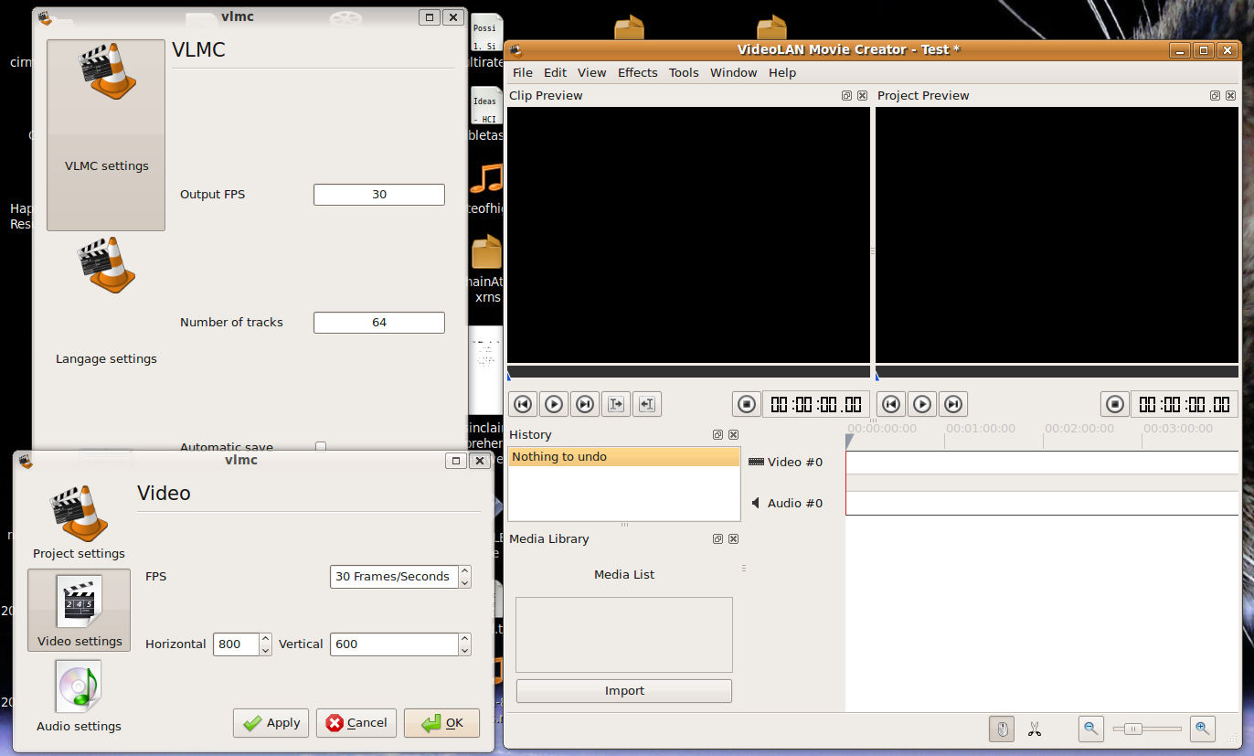The width and height of the screenshot is (1254, 756).
Task: Click the Output FPS input field
Action: coord(379,195)
